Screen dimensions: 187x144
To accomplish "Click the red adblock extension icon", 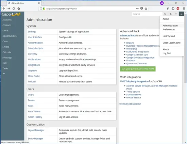I will [x=178, y=9].
